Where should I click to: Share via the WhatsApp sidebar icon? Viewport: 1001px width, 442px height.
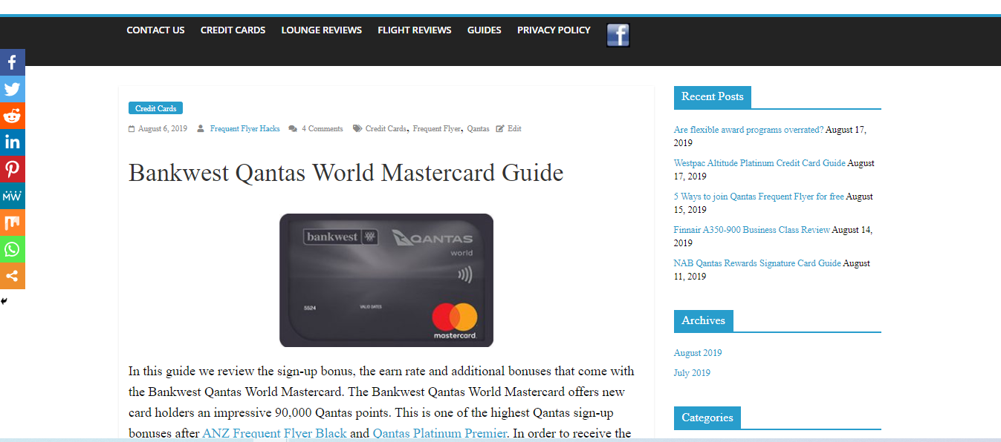coord(12,249)
